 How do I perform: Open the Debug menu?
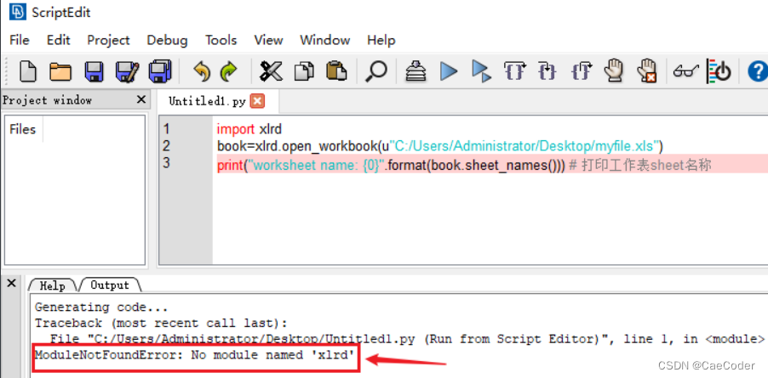[167, 40]
